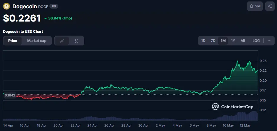Add Dogecoin to watchlist via star button
The height and width of the screenshot is (131, 277).
click(255, 6)
